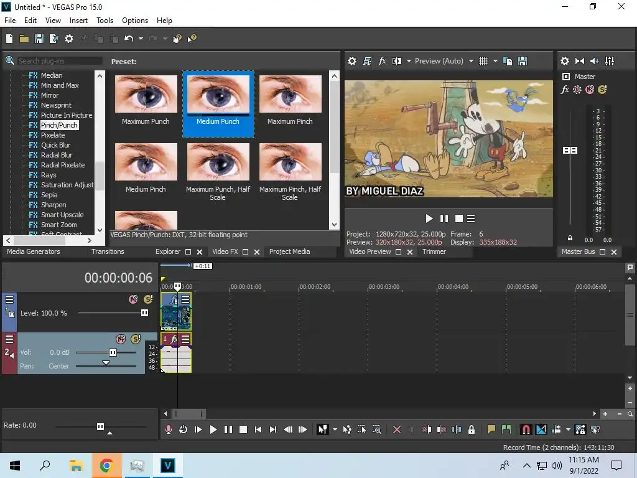
Task: Click the red Delete X icon
Action: (x=397, y=429)
